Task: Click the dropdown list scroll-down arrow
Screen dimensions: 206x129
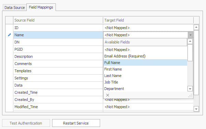Action: coord(190,89)
